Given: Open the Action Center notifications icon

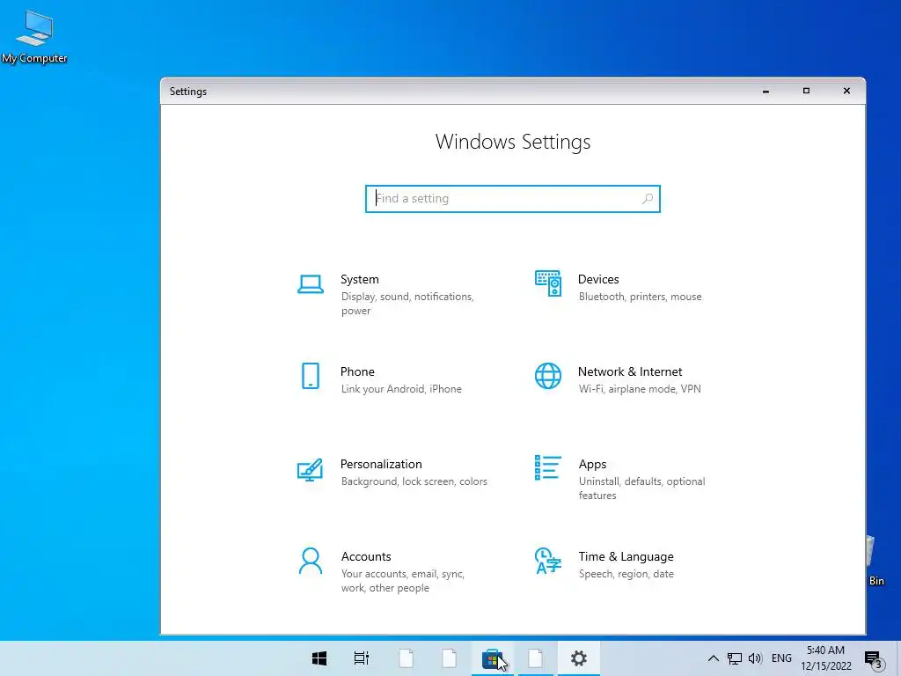Looking at the screenshot, I should pos(872,658).
